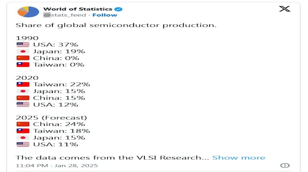The image size is (308, 172).
Task: Click the VLSI Research source line text
Action: point(112,158)
